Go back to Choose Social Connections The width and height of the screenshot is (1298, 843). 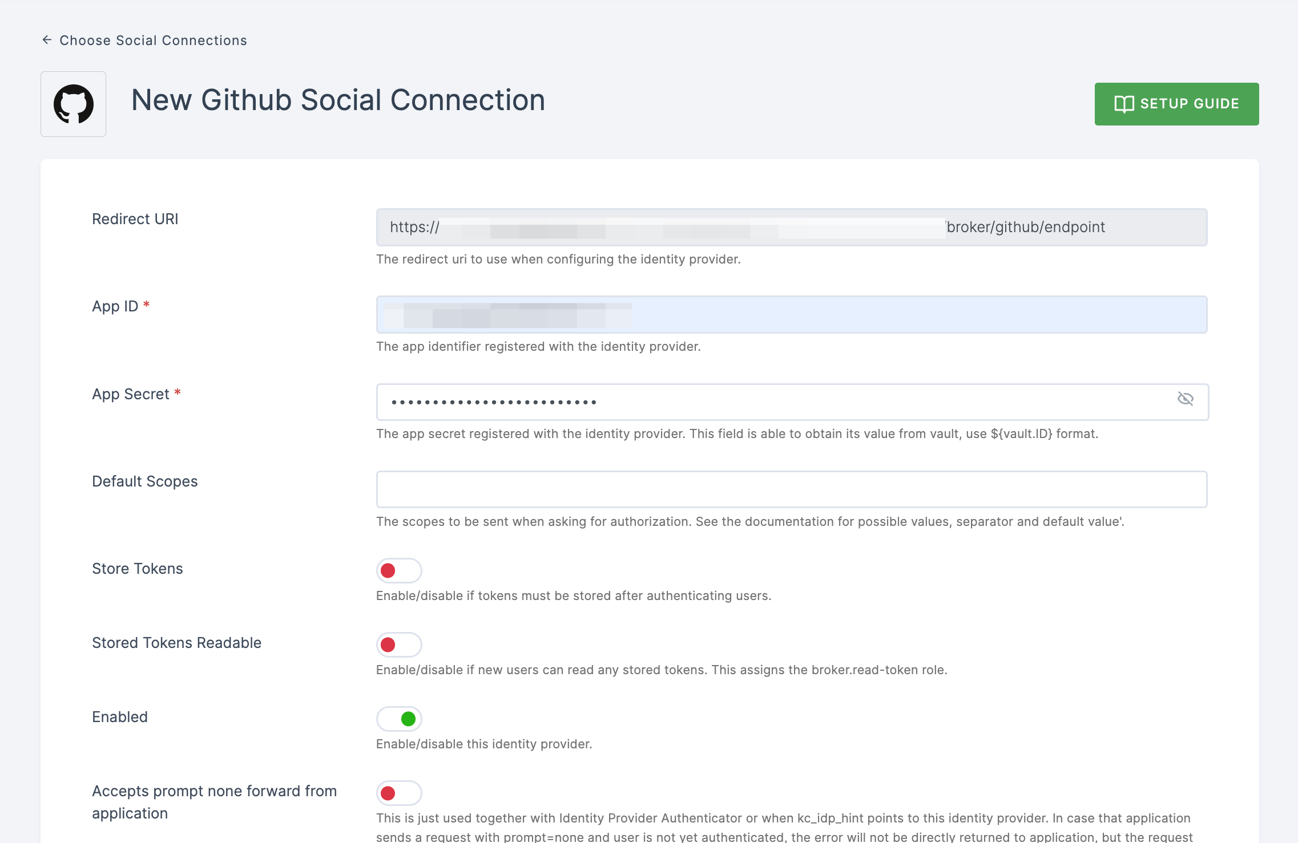tap(144, 40)
